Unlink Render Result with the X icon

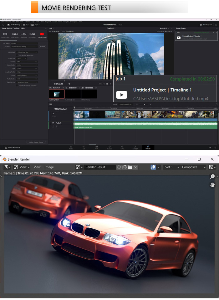click(135, 167)
